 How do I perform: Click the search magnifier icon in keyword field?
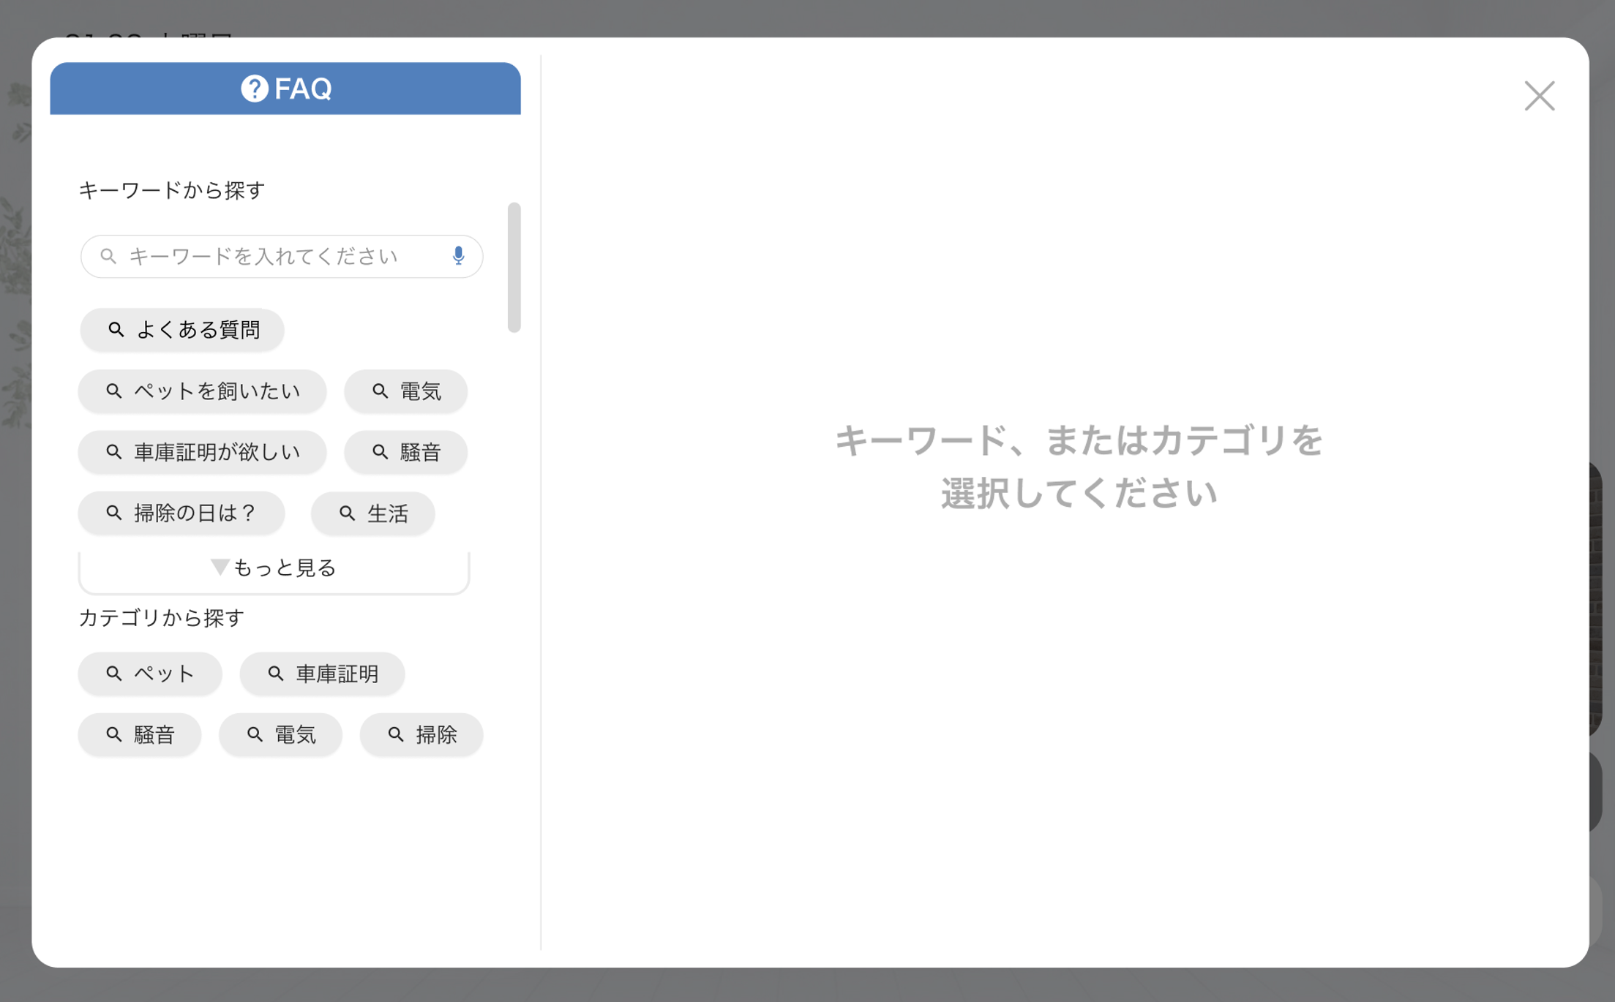108,256
